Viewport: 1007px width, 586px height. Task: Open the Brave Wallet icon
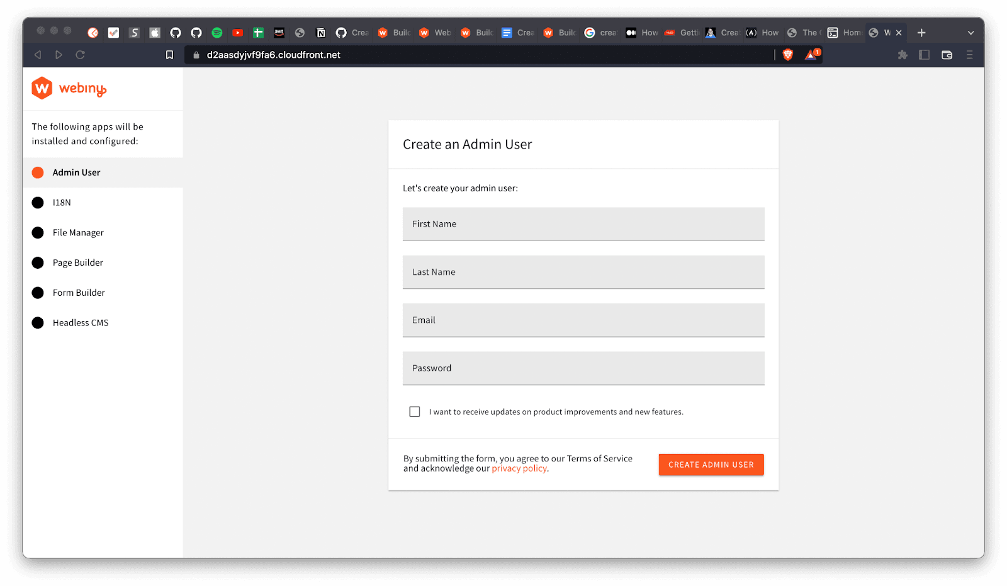pos(947,55)
